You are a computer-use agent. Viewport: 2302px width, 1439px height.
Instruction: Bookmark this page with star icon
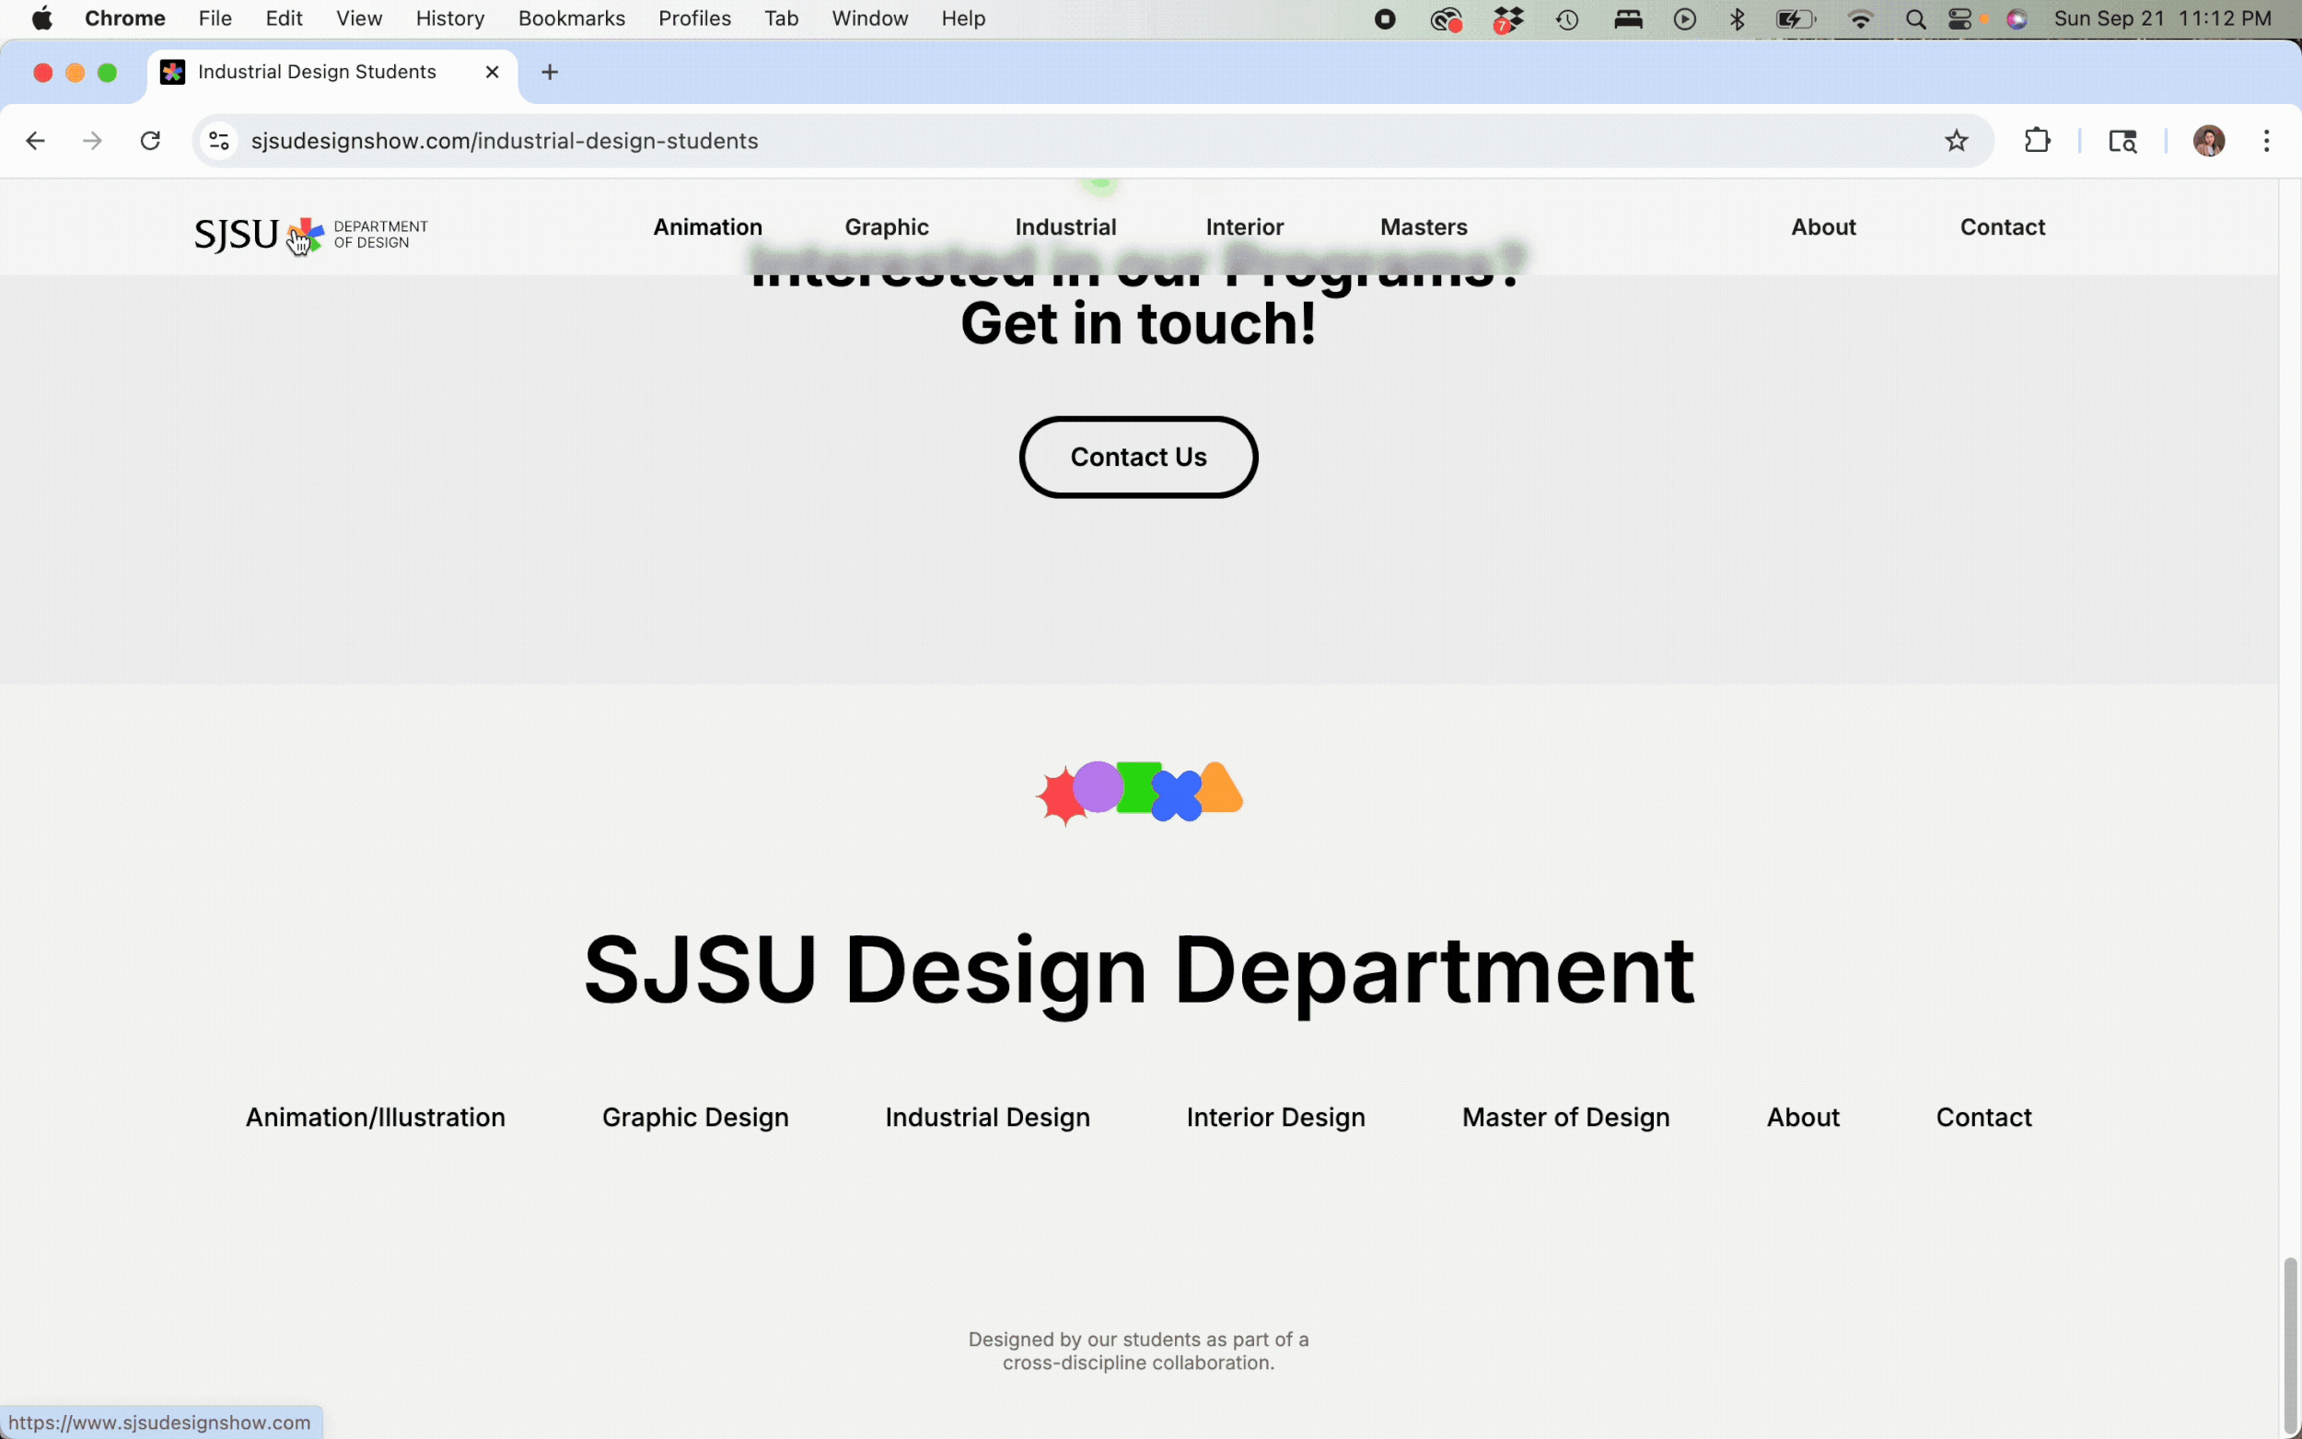pos(1956,141)
